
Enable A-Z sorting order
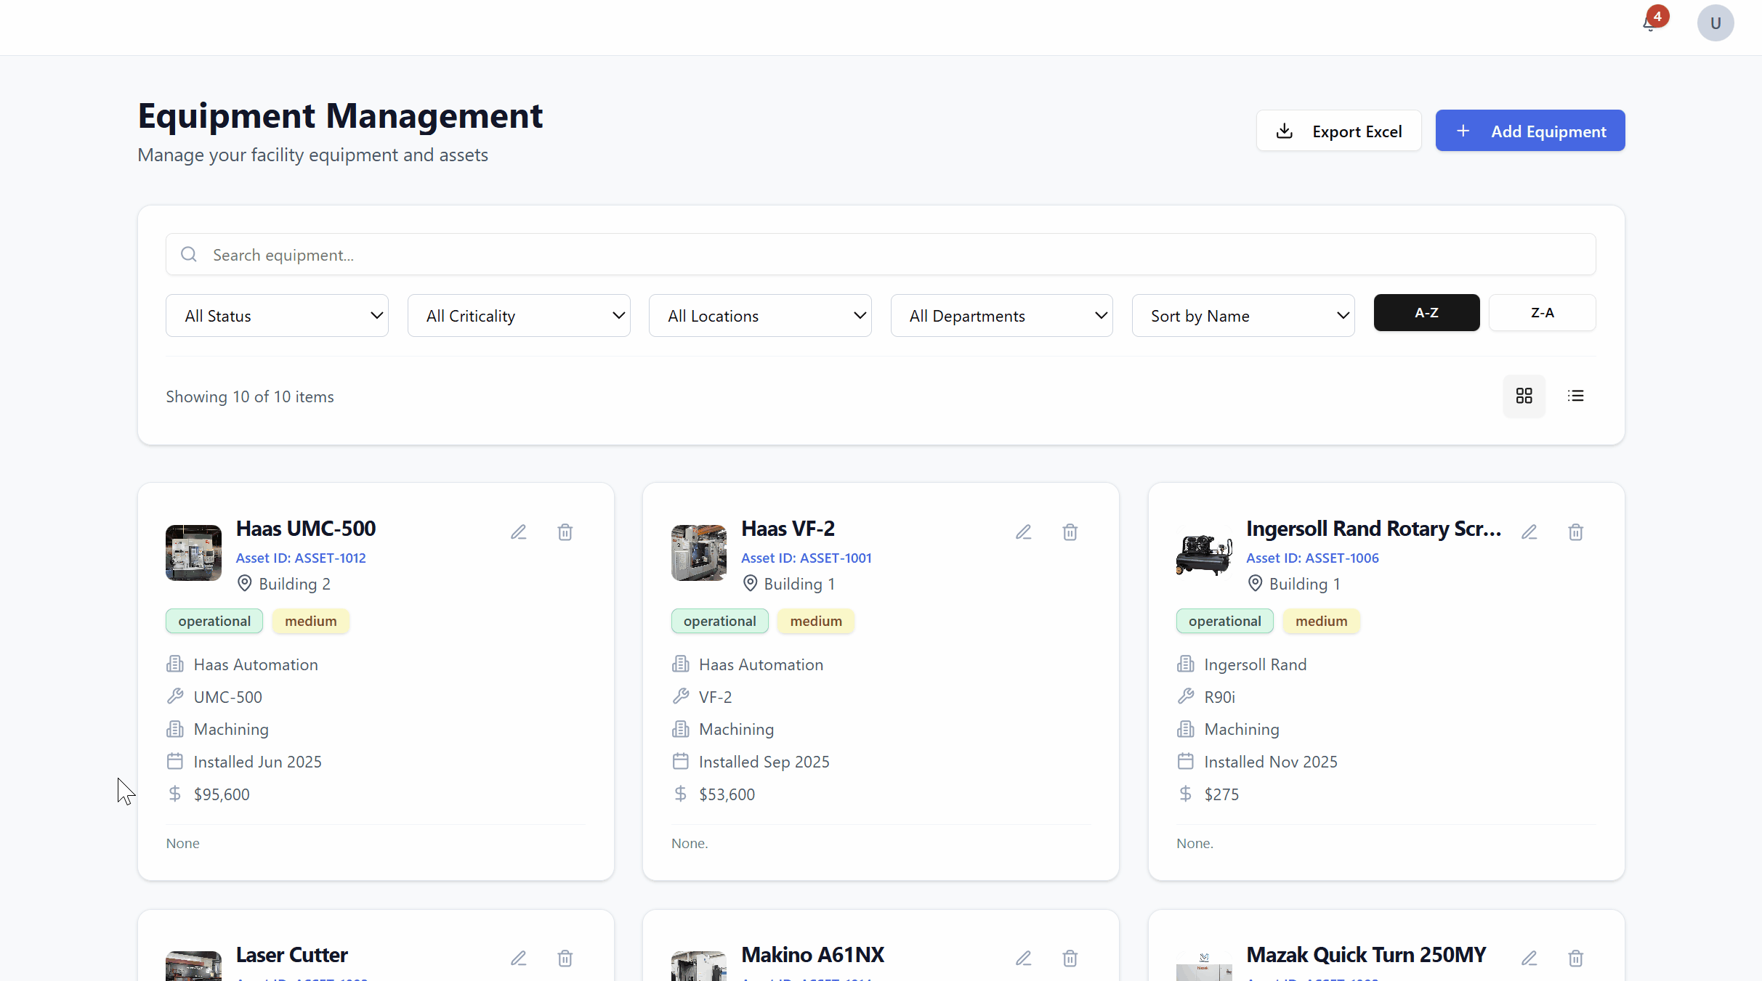pos(1426,312)
